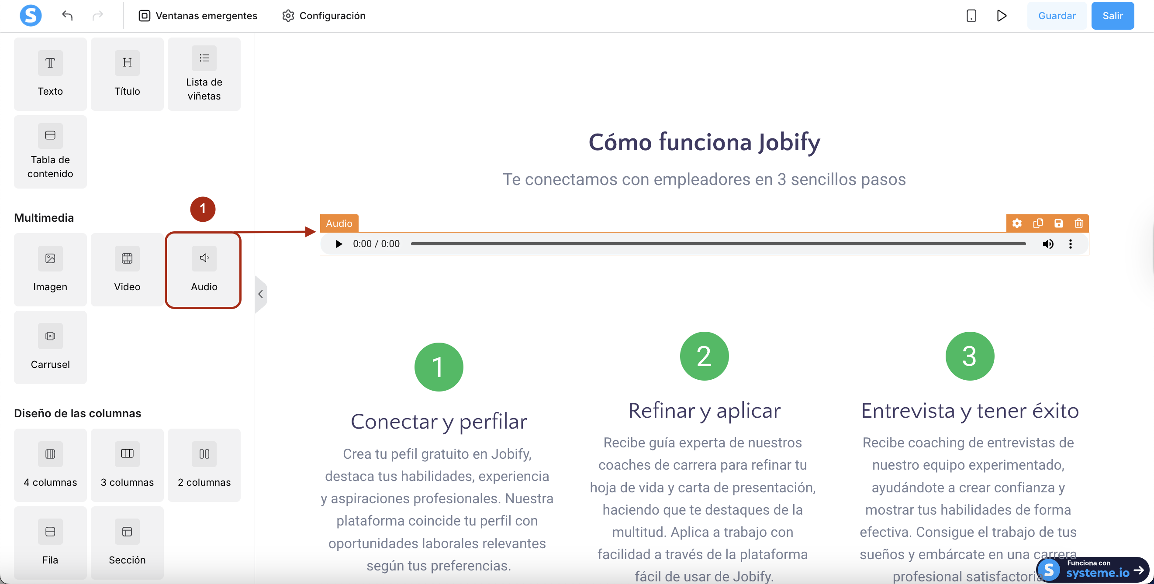Open the audio player three-dot menu
The image size is (1154, 584).
point(1070,244)
